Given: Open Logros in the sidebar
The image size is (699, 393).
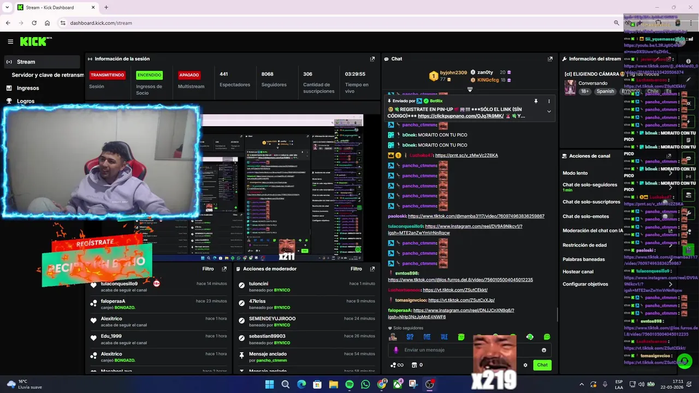Looking at the screenshot, I should click(x=26, y=101).
